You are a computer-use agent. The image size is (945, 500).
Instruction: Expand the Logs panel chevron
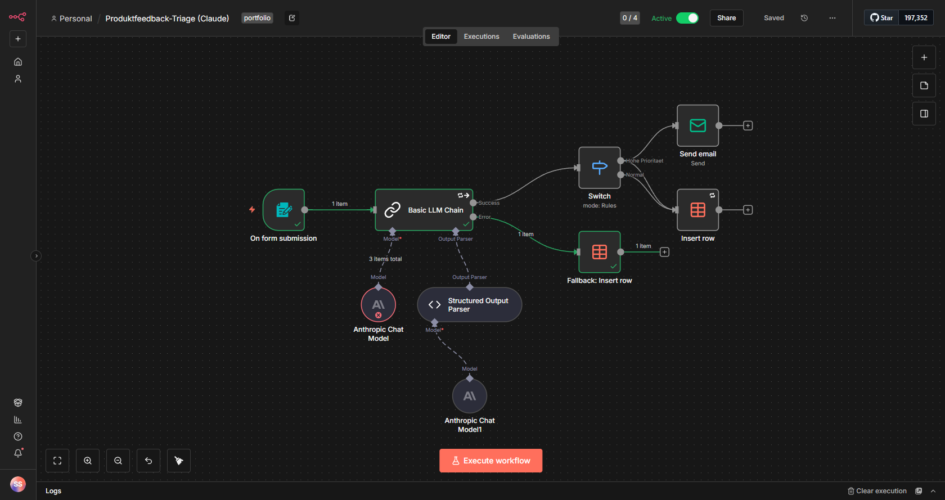pos(933,491)
